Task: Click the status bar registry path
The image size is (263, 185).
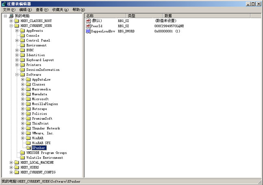Action: pos(41,181)
